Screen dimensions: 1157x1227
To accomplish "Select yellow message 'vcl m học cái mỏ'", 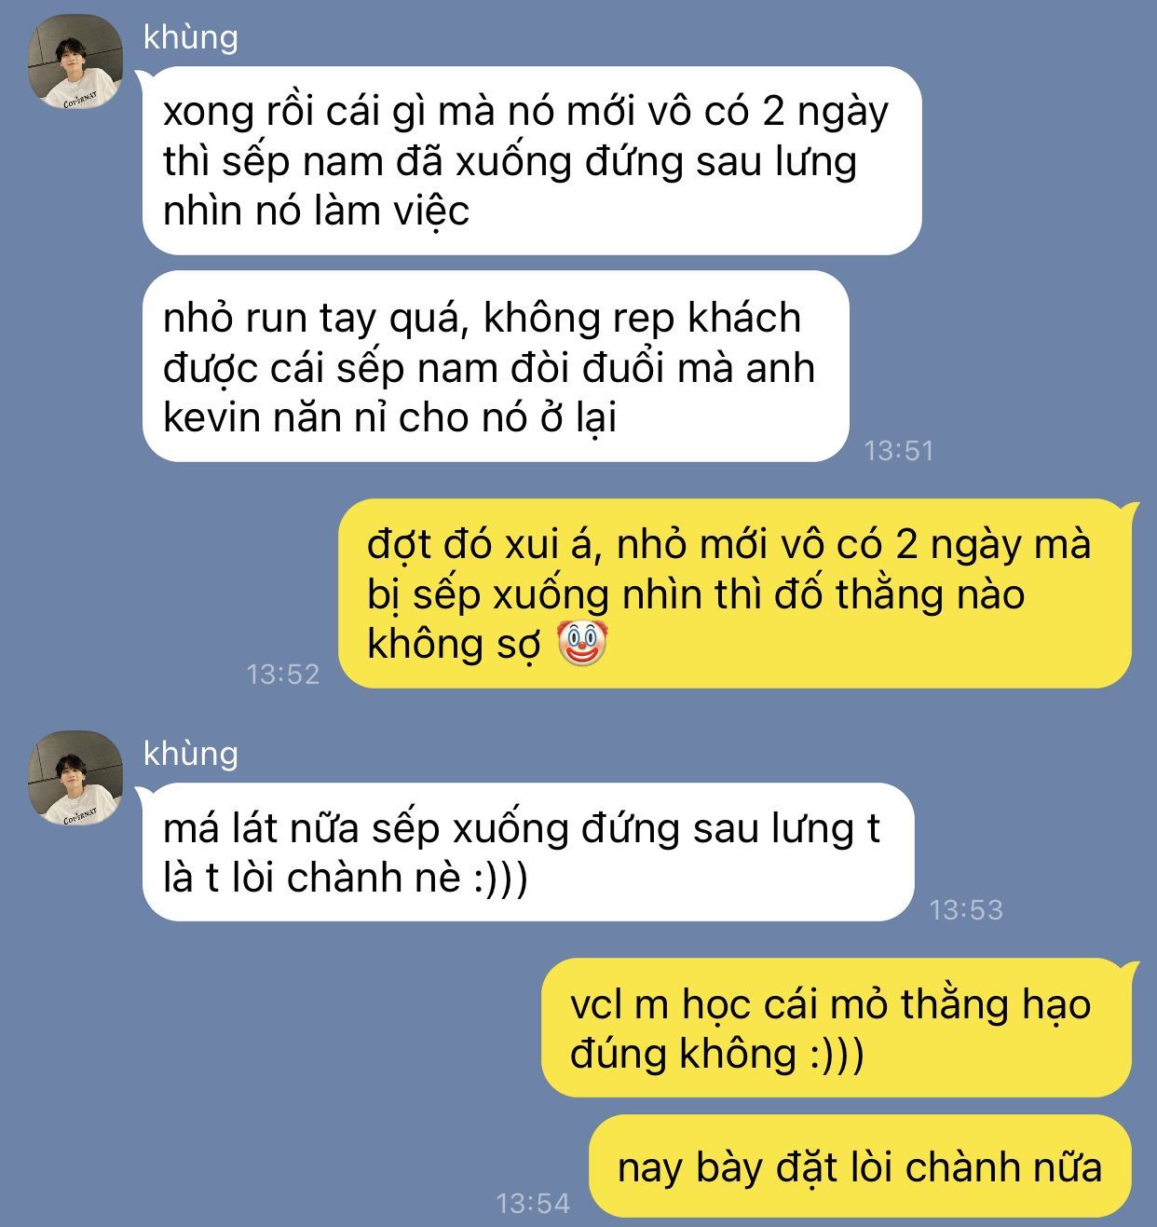I will [x=837, y=1028].
